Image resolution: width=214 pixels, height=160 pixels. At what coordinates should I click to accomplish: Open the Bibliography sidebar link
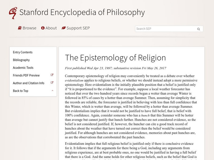pyautogui.click(x=21, y=60)
